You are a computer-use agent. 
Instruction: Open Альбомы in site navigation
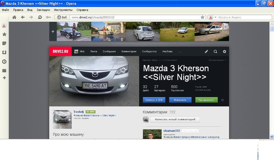[168, 52]
